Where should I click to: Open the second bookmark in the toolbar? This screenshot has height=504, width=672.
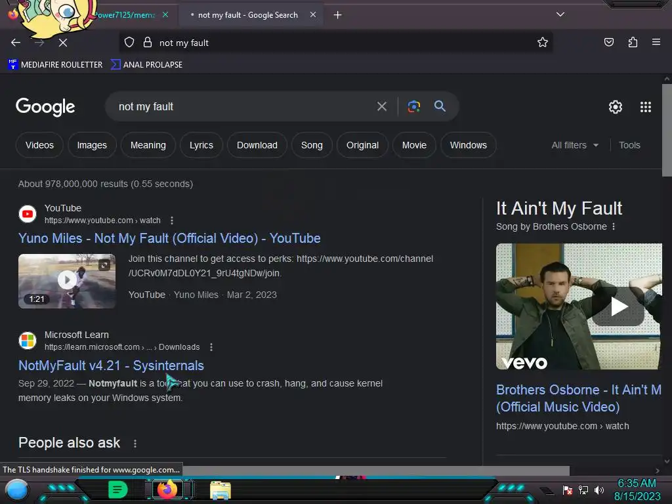click(x=146, y=65)
